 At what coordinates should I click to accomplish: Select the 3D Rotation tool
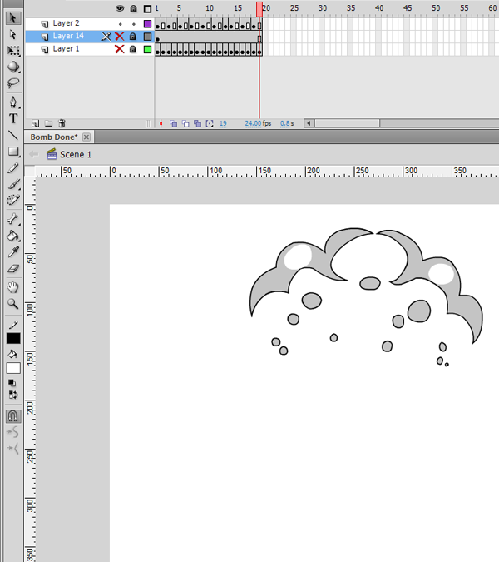[13, 67]
